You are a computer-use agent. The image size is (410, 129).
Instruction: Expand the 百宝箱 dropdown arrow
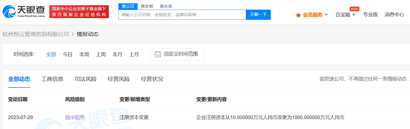(354, 15)
